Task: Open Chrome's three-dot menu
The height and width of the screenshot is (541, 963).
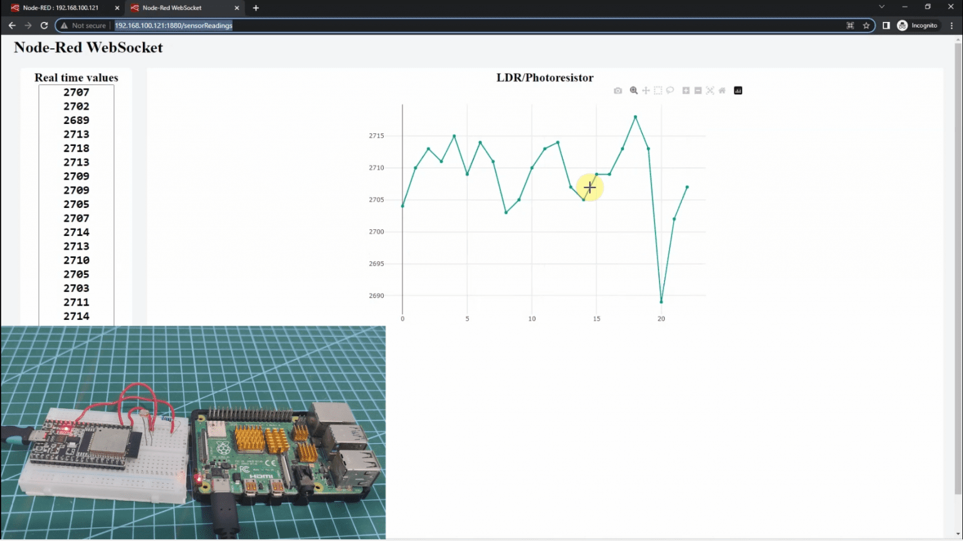Action: tap(952, 25)
